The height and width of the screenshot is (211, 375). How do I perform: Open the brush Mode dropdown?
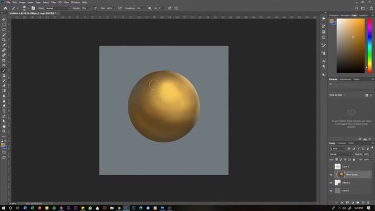coord(57,8)
